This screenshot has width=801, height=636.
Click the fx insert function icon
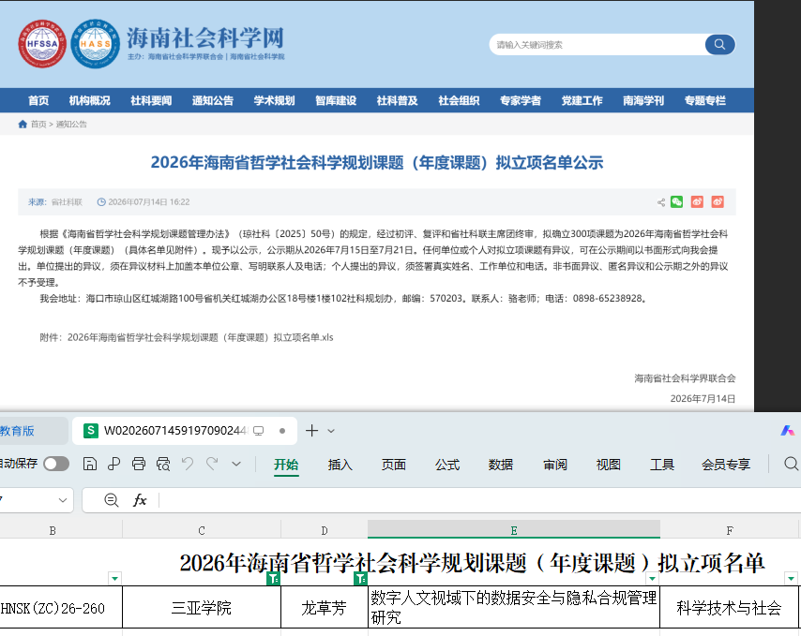point(140,500)
